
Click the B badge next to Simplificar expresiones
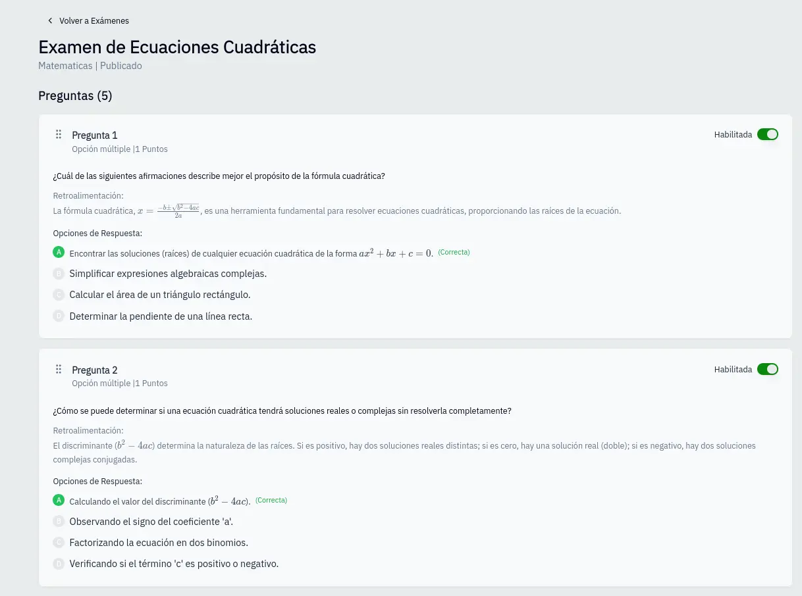coord(59,274)
